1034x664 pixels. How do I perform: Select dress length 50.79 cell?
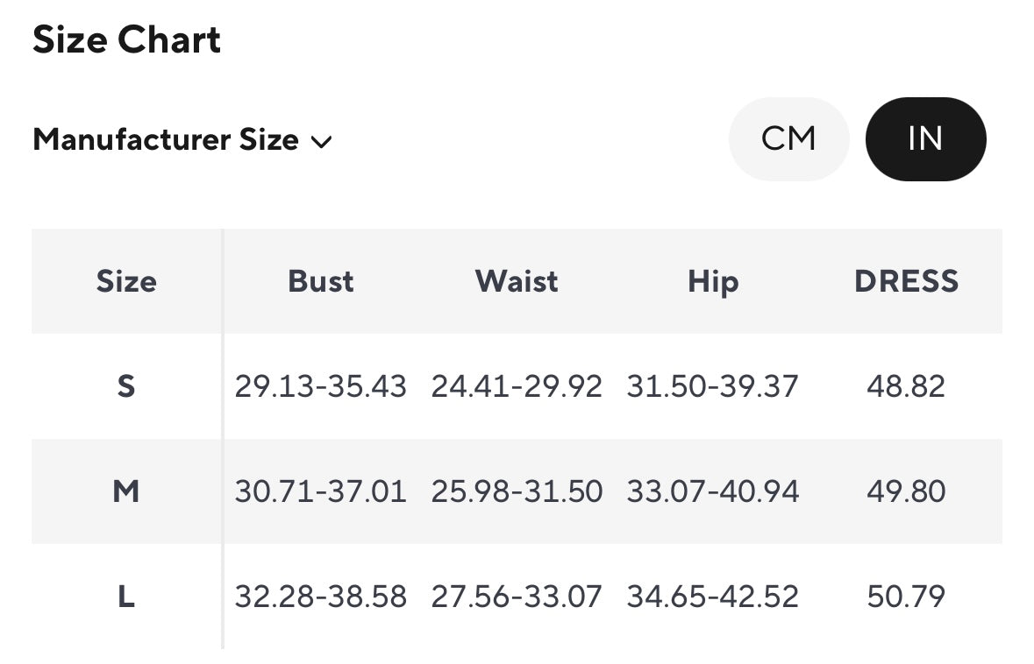coord(906,597)
